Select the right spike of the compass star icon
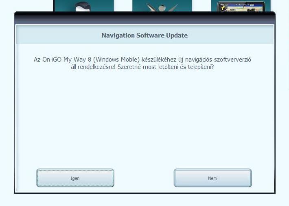Viewport: 289px width, 206px height. tap(173, 8)
